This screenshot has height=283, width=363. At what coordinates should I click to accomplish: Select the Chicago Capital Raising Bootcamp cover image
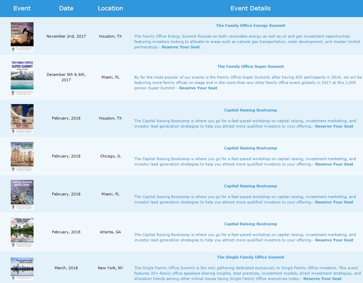[x=22, y=156]
